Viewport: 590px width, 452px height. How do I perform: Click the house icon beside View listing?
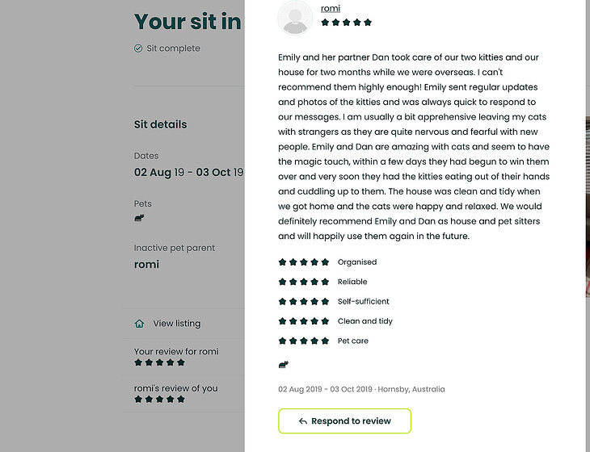point(139,324)
